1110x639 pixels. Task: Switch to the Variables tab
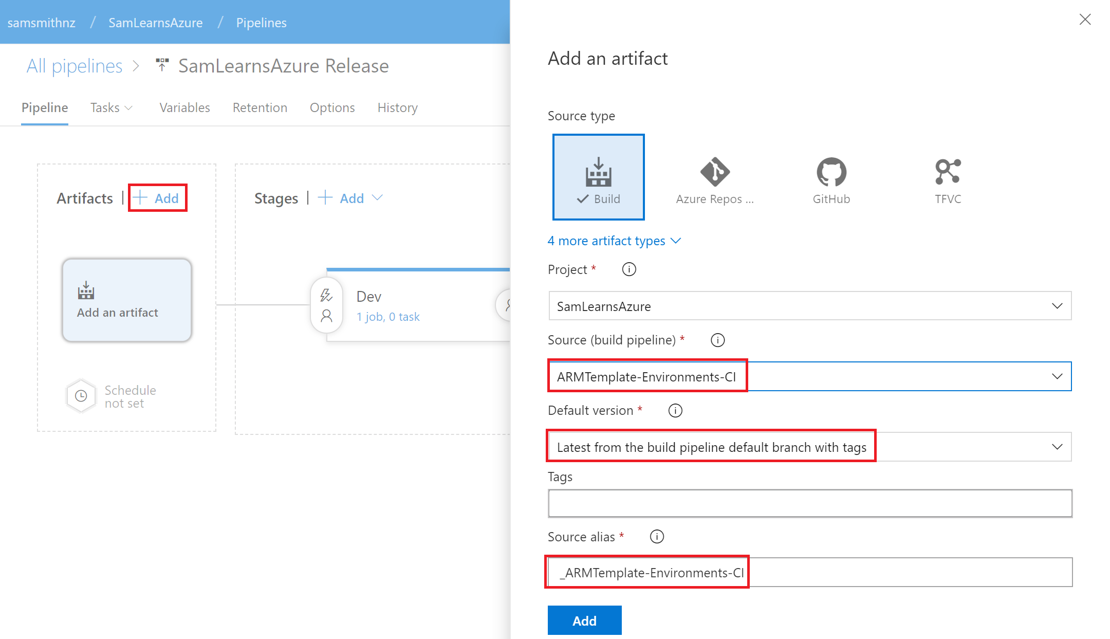tap(184, 107)
